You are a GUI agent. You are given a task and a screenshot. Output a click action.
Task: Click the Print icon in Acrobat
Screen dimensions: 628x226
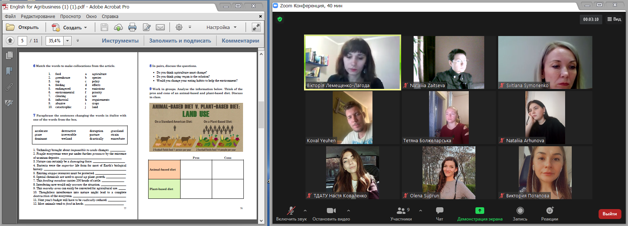[132, 27]
